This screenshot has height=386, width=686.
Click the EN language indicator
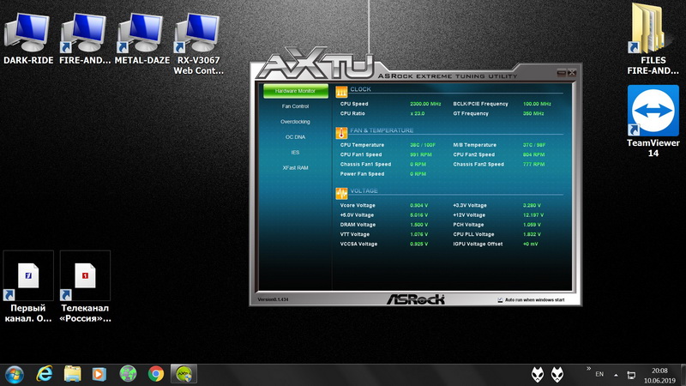(599, 374)
